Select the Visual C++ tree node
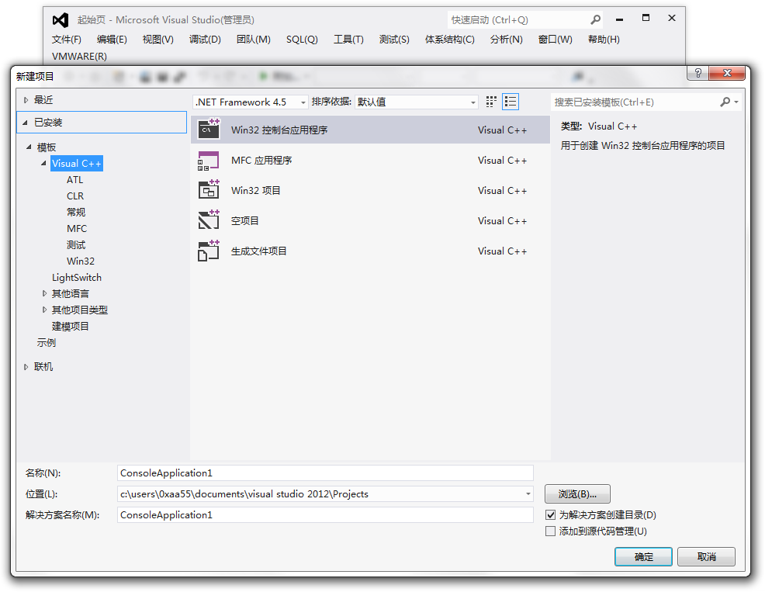The image size is (765, 592). coord(77,164)
